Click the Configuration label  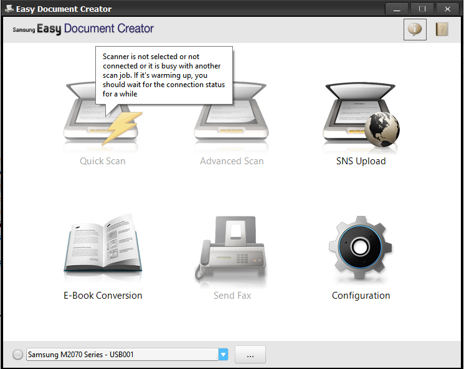[x=361, y=296]
